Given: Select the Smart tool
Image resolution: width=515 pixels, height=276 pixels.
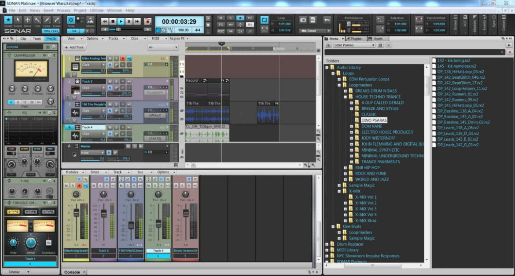Looking at the screenshot, I should tap(8, 20).
